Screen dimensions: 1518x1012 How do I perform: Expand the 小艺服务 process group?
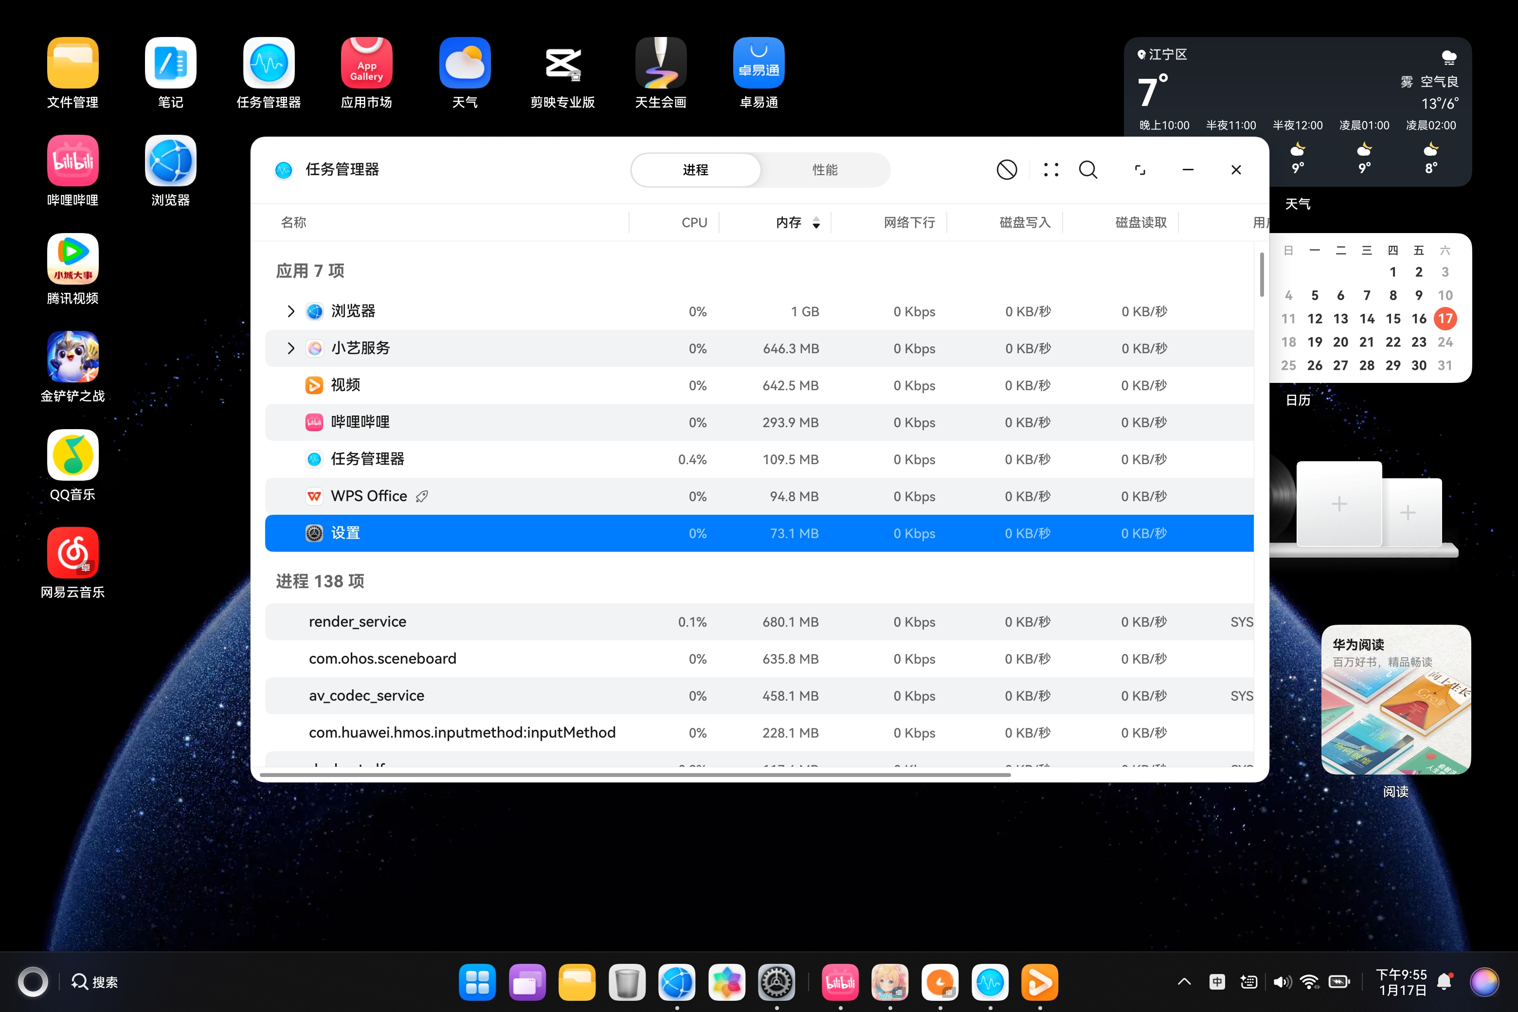pyautogui.click(x=290, y=348)
